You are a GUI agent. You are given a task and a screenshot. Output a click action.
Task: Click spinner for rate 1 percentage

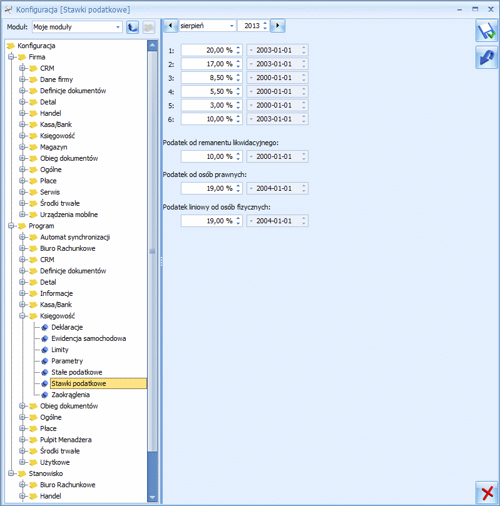click(x=238, y=50)
